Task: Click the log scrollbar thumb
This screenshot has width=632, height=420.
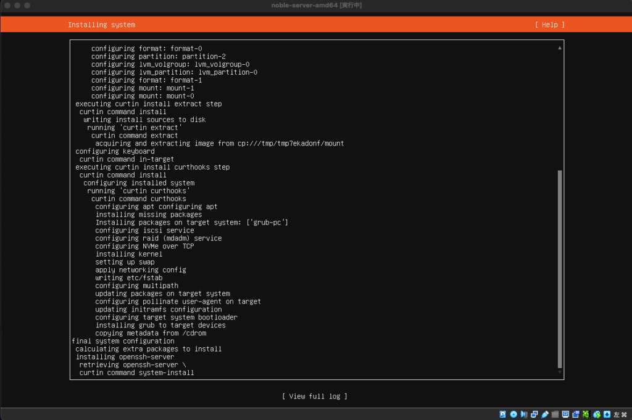Action: click(559, 269)
